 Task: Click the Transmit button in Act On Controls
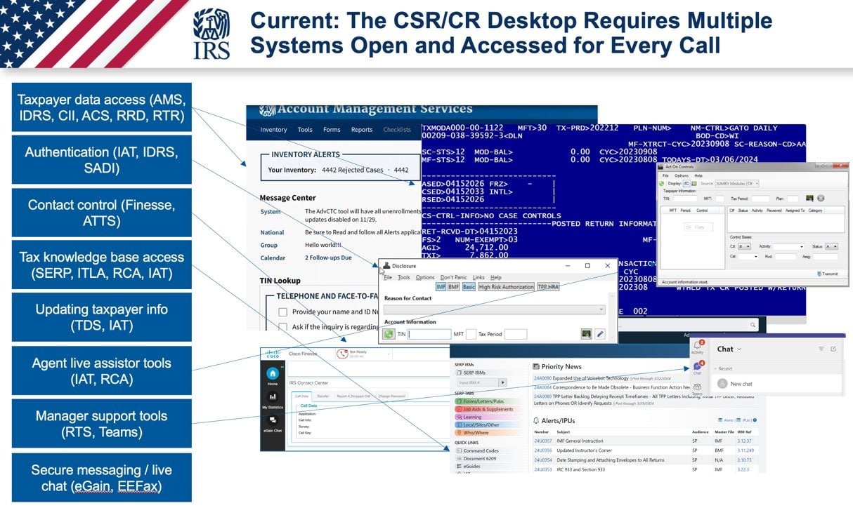tap(828, 274)
